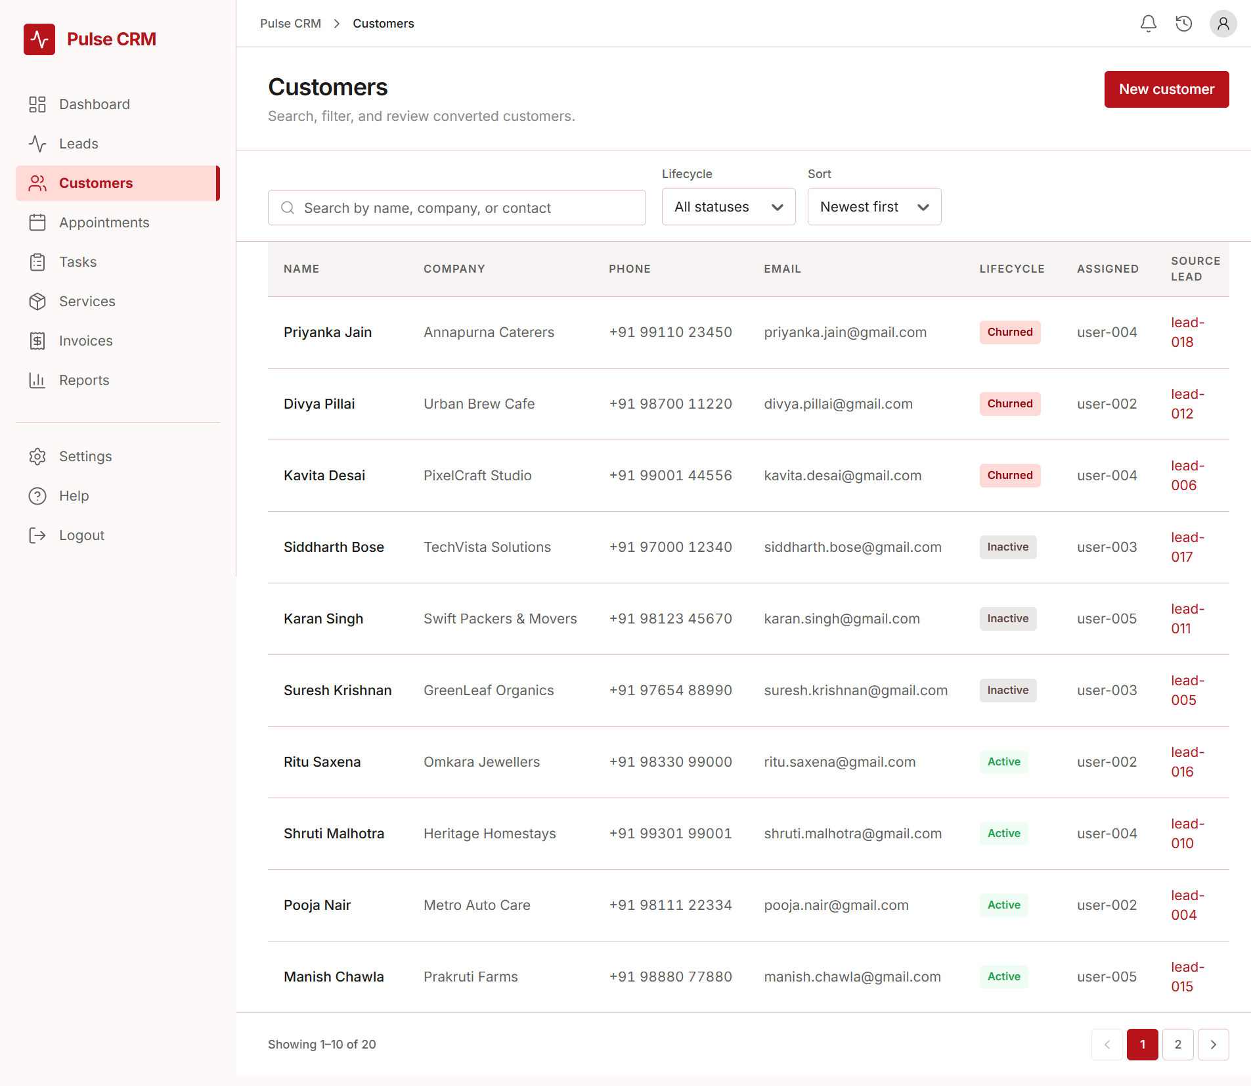Click the Pulse CRM logo icon
Viewport: 1251px width, 1086px height.
[x=39, y=39]
